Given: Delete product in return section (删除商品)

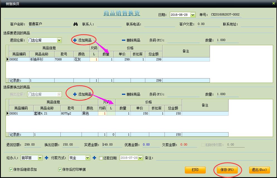Looking at the screenshot, I should [x=131, y=40].
